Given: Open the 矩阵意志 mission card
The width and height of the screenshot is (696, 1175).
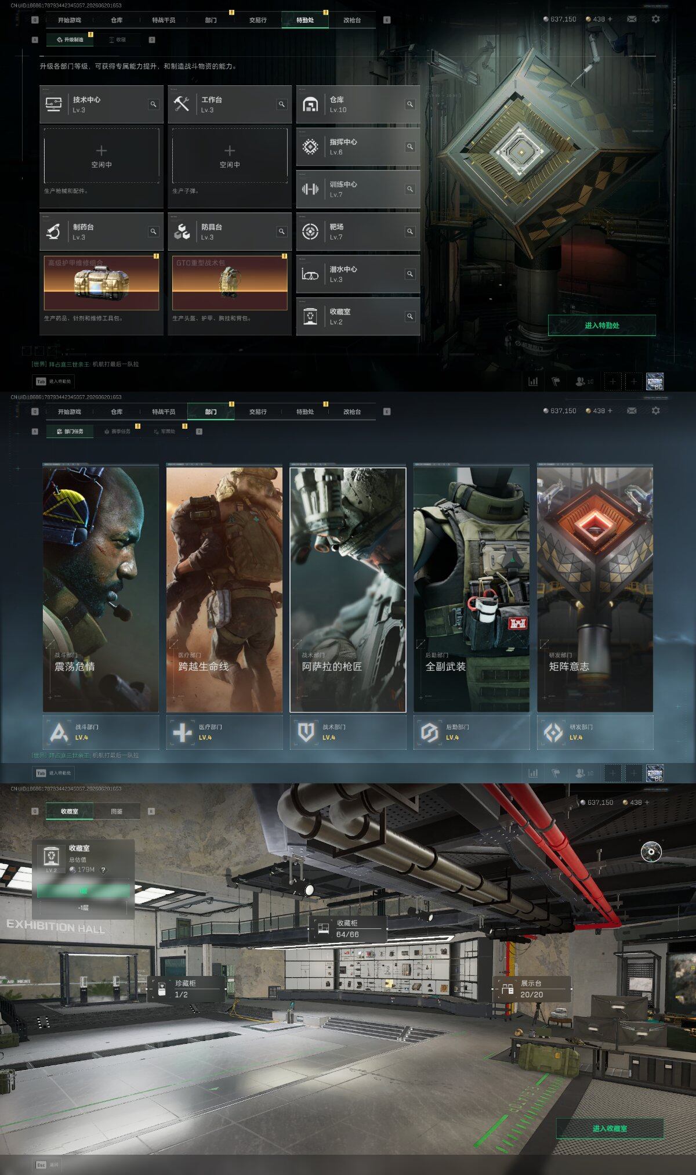Looking at the screenshot, I should [x=595, y=590].
